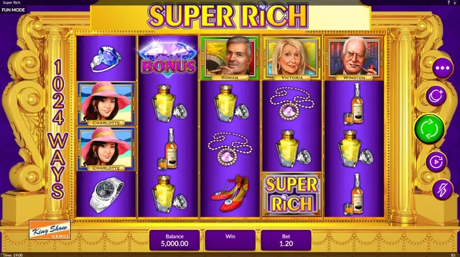Click the King Show Games logo
Viewport: 460px width, 257px height.
[x=50, y=230]
